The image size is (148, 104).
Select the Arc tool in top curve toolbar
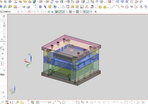click(118, 7)
